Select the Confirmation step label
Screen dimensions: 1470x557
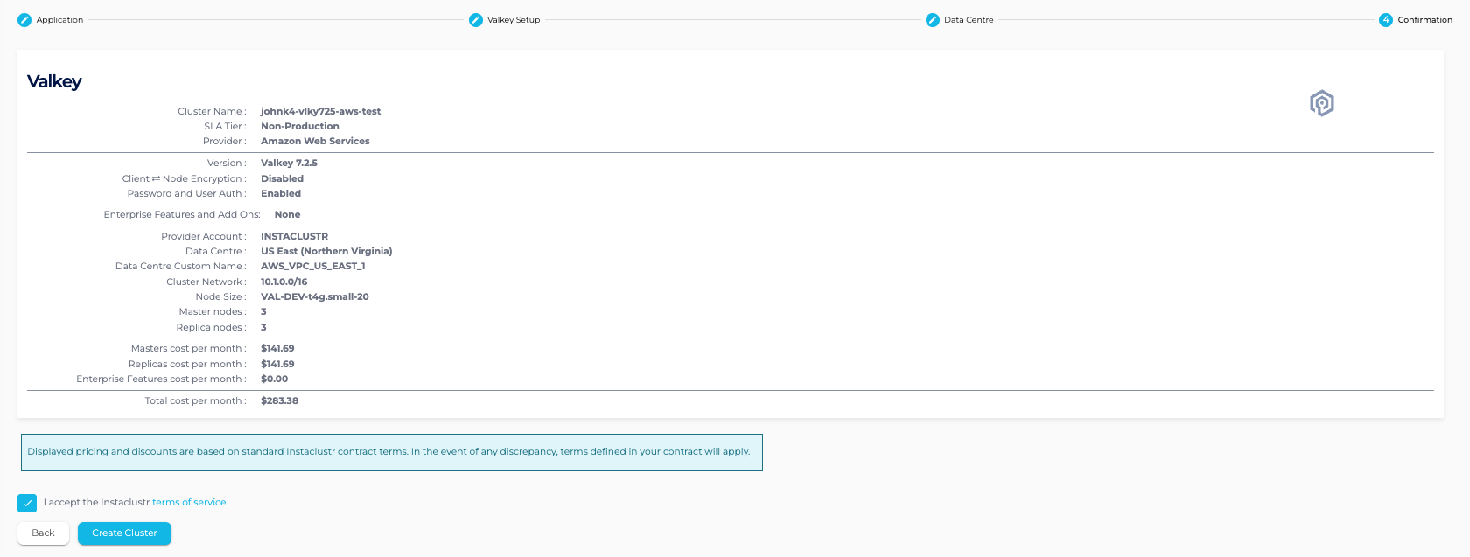[x=1424, y=20]
